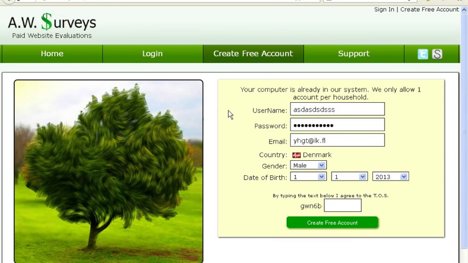Select the Create Free Account navigation tab
This screenshot has width=468, height=263.
pos(253,54)
